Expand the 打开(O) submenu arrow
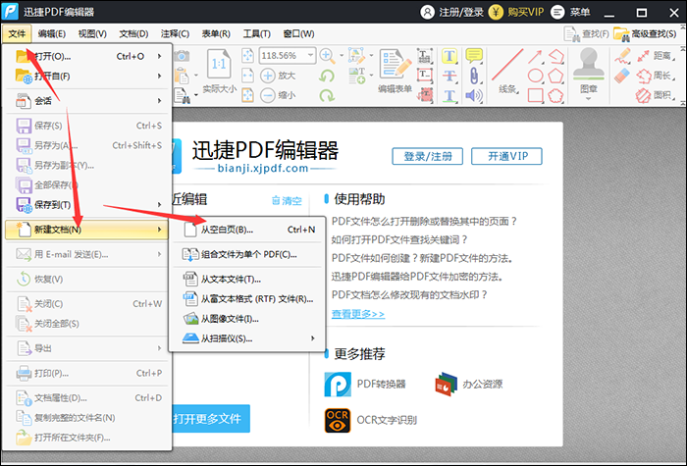The height and width of the screenshot is (466, 687). [x=159, y=56]
